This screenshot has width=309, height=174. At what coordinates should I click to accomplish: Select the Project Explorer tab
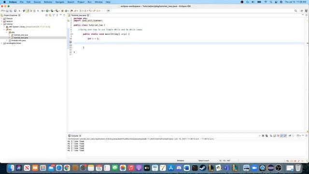(x=11, y=15)
